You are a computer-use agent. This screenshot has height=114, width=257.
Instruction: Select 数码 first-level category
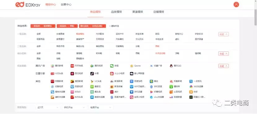[157, 34]
